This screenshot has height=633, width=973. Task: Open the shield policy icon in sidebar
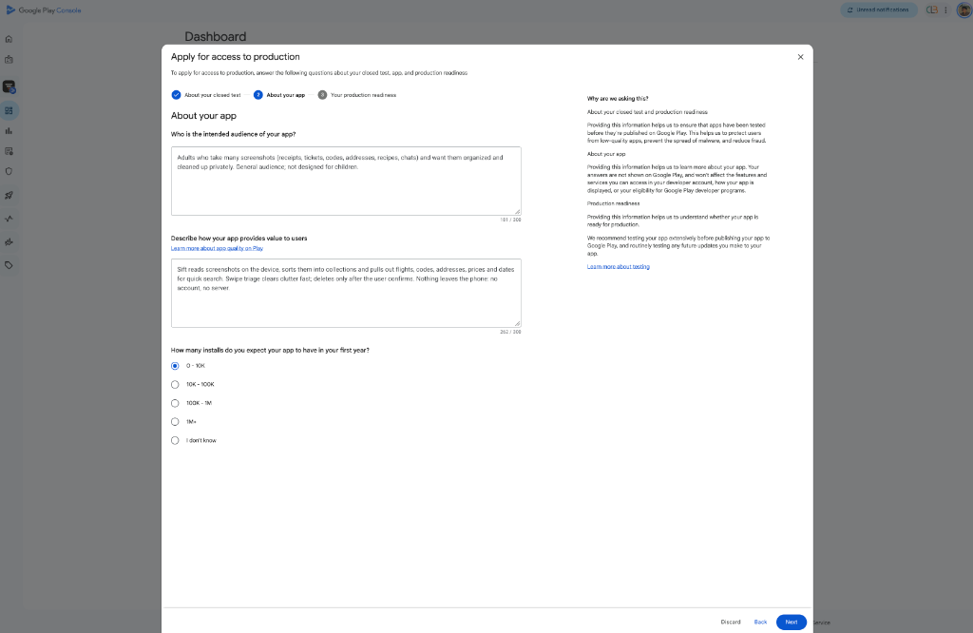[x=9, y=172]
